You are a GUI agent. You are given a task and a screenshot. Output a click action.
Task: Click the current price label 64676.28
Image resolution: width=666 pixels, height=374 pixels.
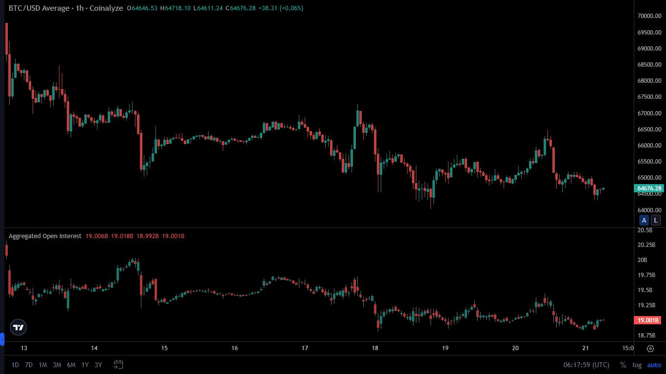pos(649,188)
